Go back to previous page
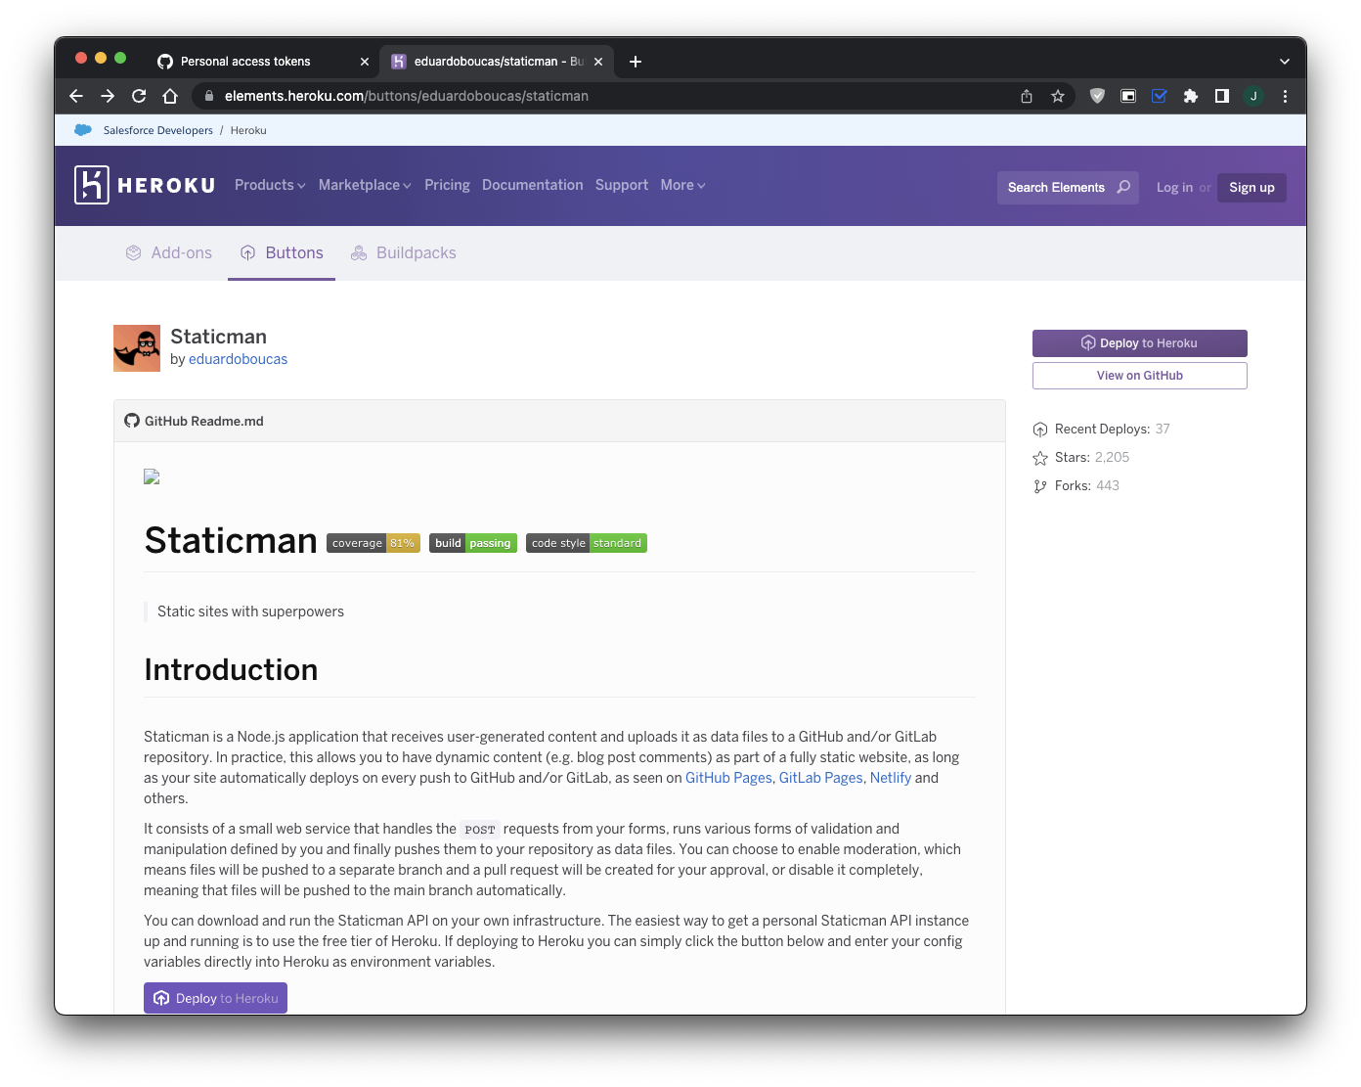This screenshot has height=1087, width=1361. point(76,96)
